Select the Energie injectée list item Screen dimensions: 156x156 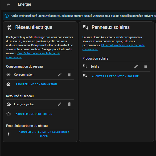coord(40,104)
